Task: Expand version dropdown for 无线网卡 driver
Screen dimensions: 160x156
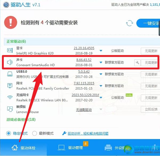Action: pos(101,98)
